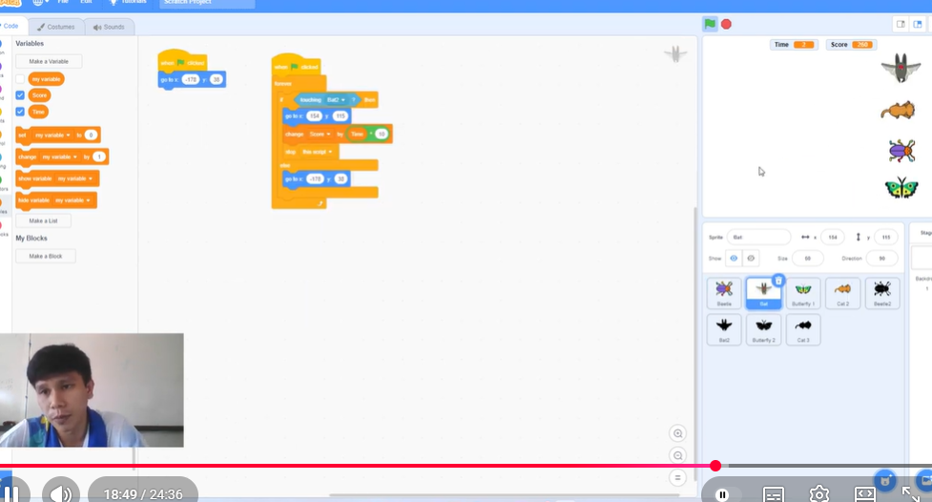Open video settings gear icon
The width and height of the screenshot is (932, 502).
[x=819, y=493]
